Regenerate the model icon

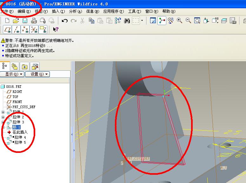[118, 21]
